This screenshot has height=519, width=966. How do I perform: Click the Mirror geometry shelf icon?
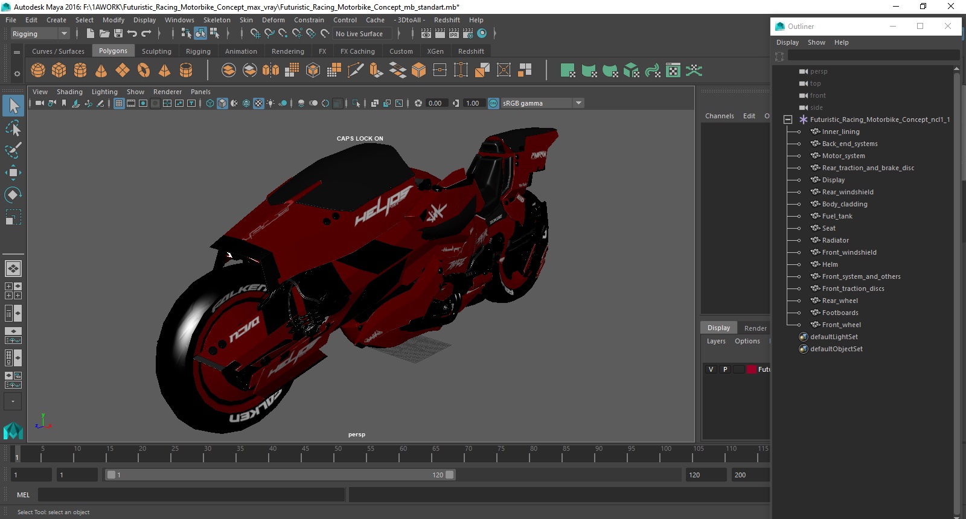click(271, 71)
